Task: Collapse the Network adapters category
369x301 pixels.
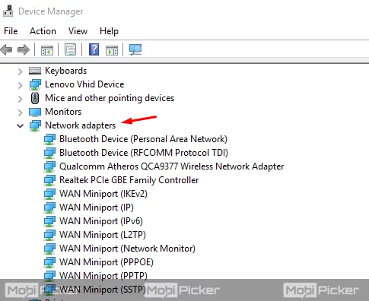Action: 20,125
